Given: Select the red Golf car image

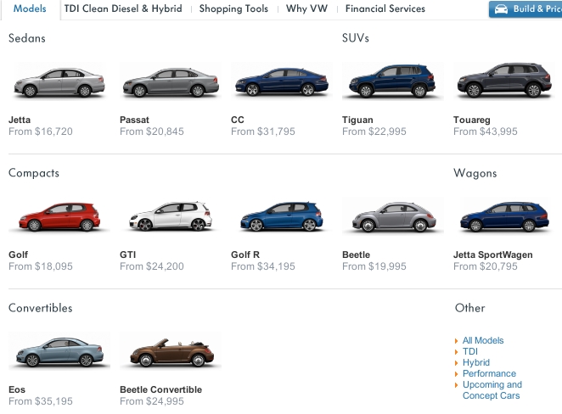Looking at the screenshot, I should tap(59, 216).
